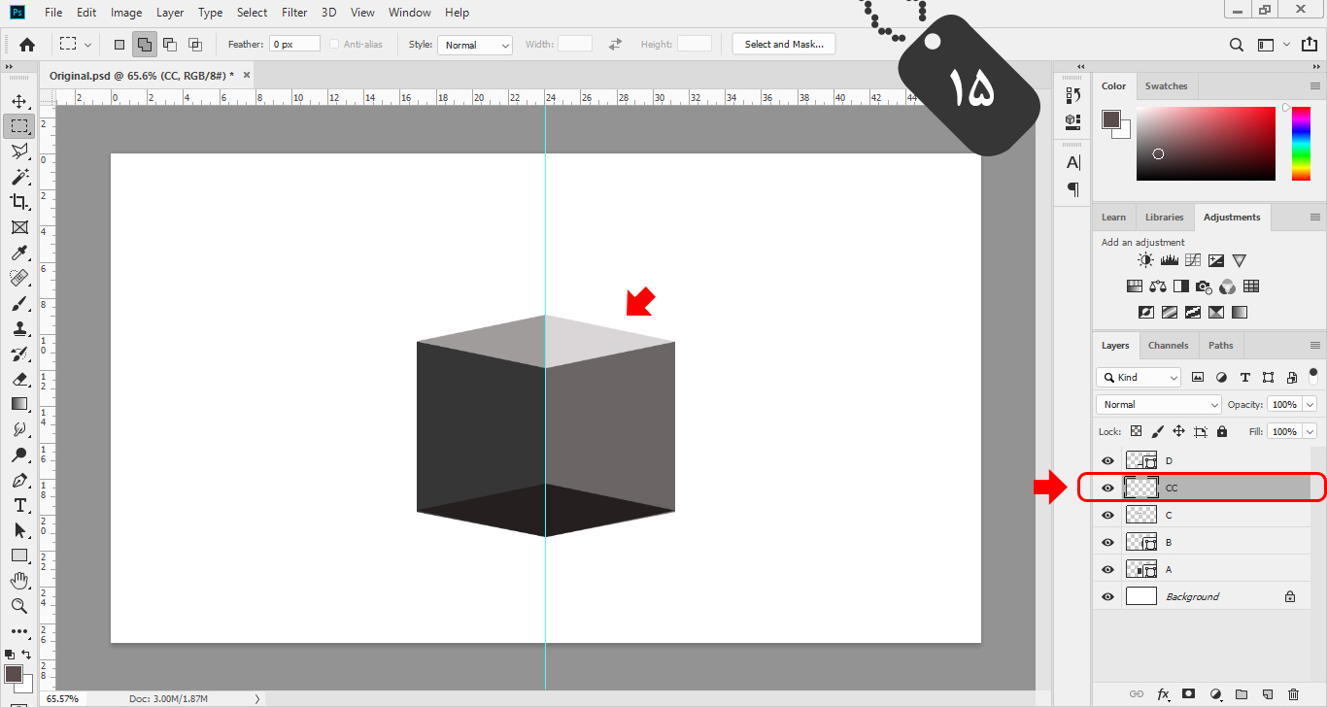Open the Style dropdown showing Normal
This screenshot has height=707, width=1327.
[x=475, y=45]
